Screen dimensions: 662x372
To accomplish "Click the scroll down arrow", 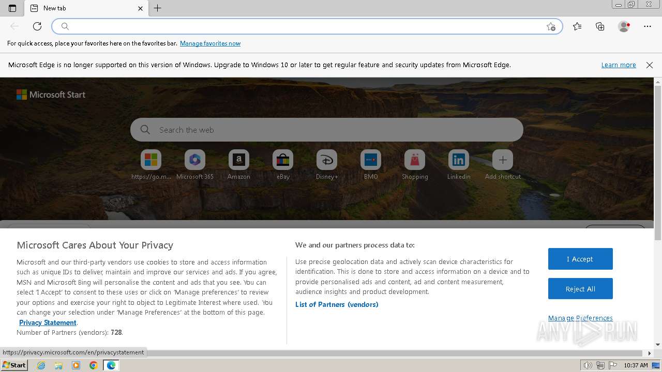I will point(658,345).
